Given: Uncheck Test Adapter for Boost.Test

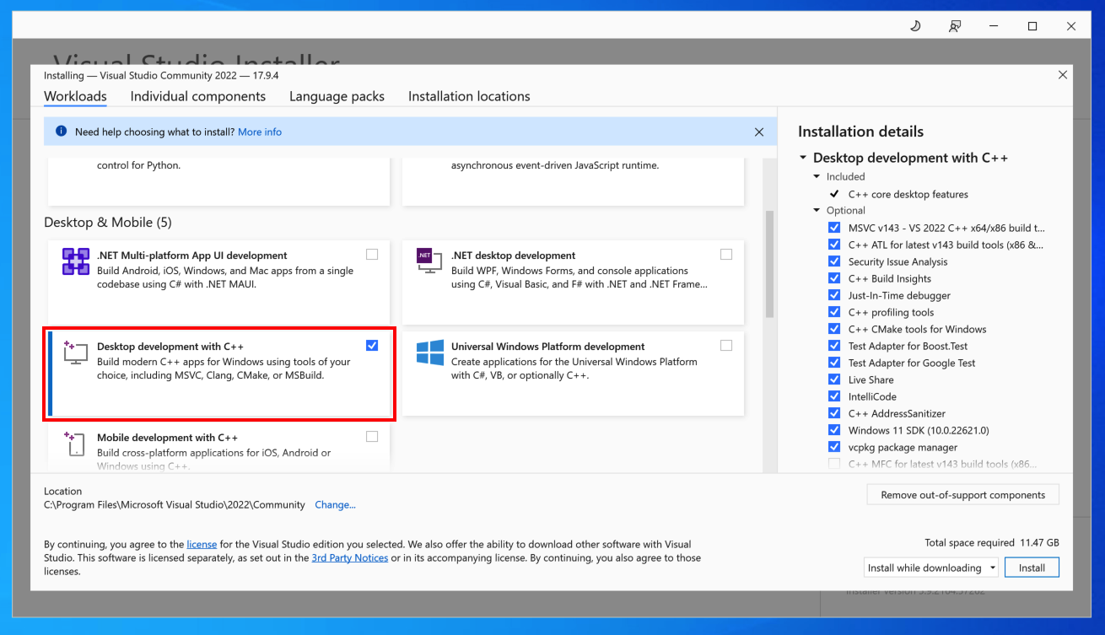Looking at the screenshot, I should pyautogui.click(x=834, y=346).
